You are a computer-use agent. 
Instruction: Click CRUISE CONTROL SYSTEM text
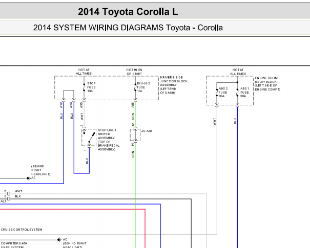click(22, 230)
